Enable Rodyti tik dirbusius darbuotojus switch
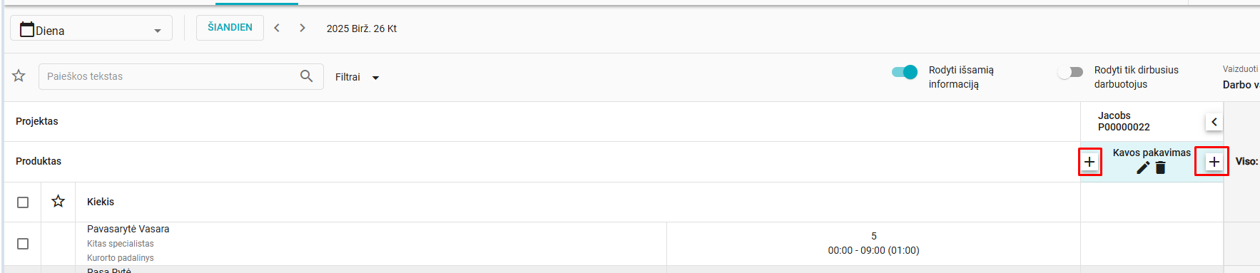Screen dimensions: 1260x273 (1070, 72)
